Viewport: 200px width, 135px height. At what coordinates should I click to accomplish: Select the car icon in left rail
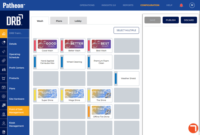(3, 70)
